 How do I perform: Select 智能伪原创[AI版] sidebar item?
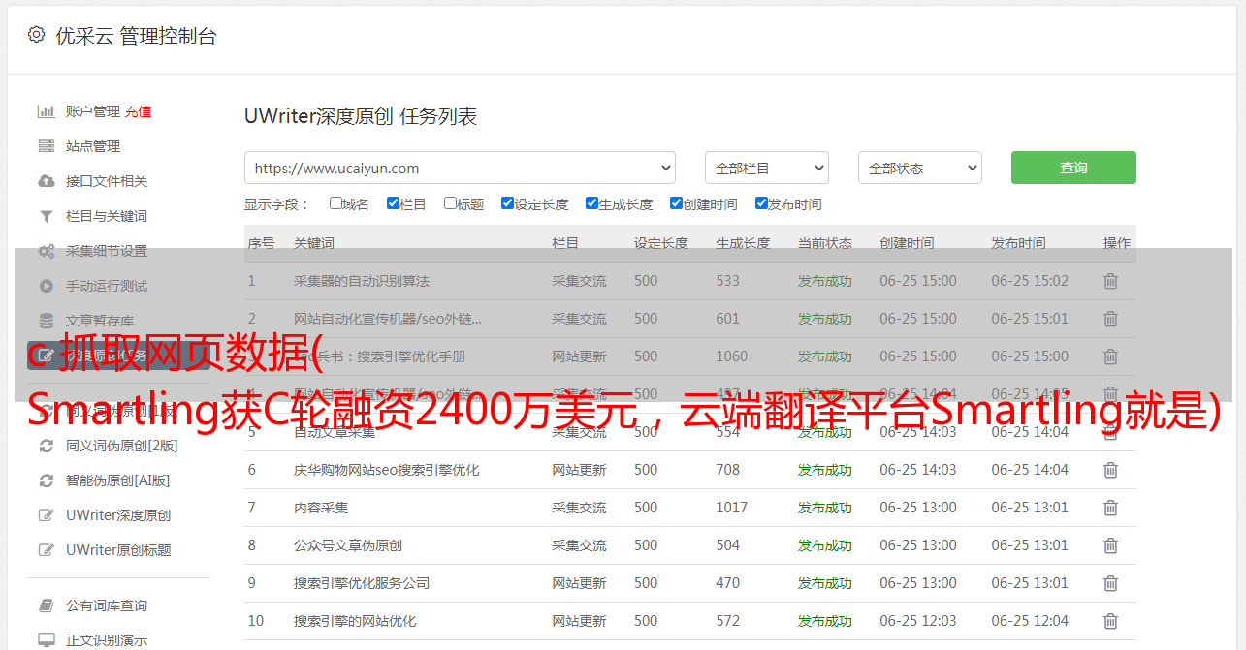pyautogui.click(x=117, y=480)
